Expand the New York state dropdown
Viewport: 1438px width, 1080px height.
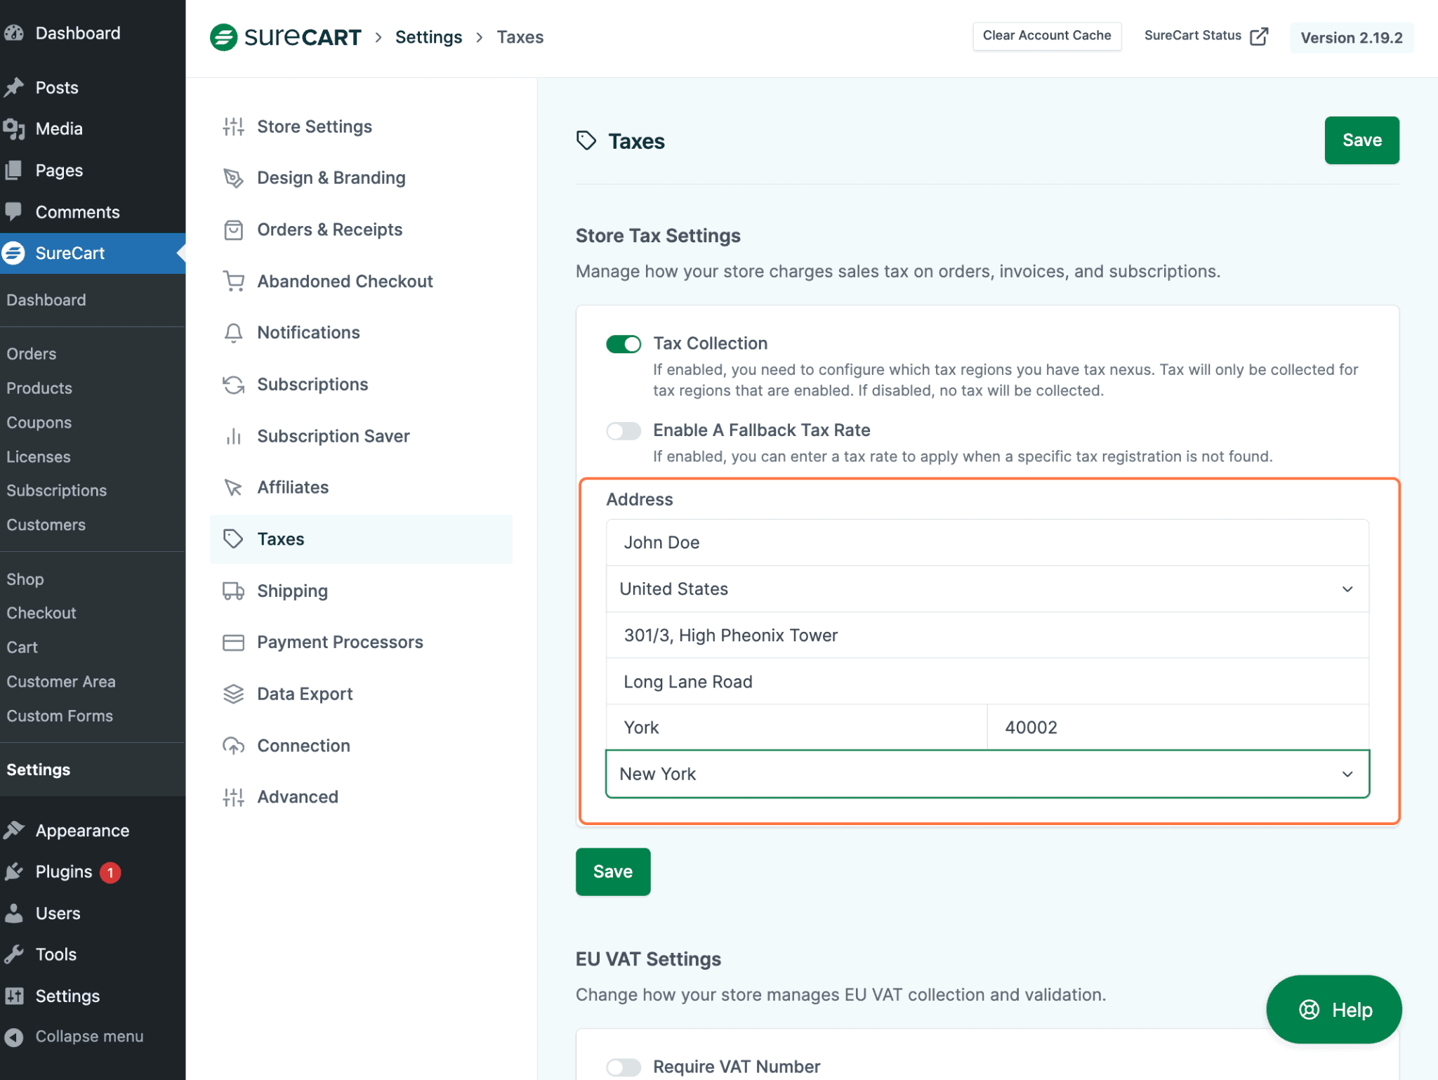click(x=987, y=774)
